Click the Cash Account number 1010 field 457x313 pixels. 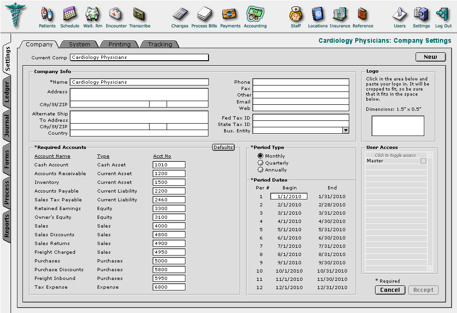coord(169,165)
